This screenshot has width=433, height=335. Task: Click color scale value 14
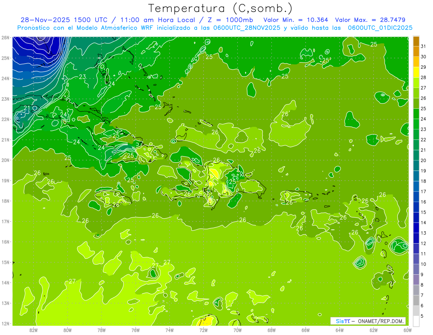tap(424, 223)
